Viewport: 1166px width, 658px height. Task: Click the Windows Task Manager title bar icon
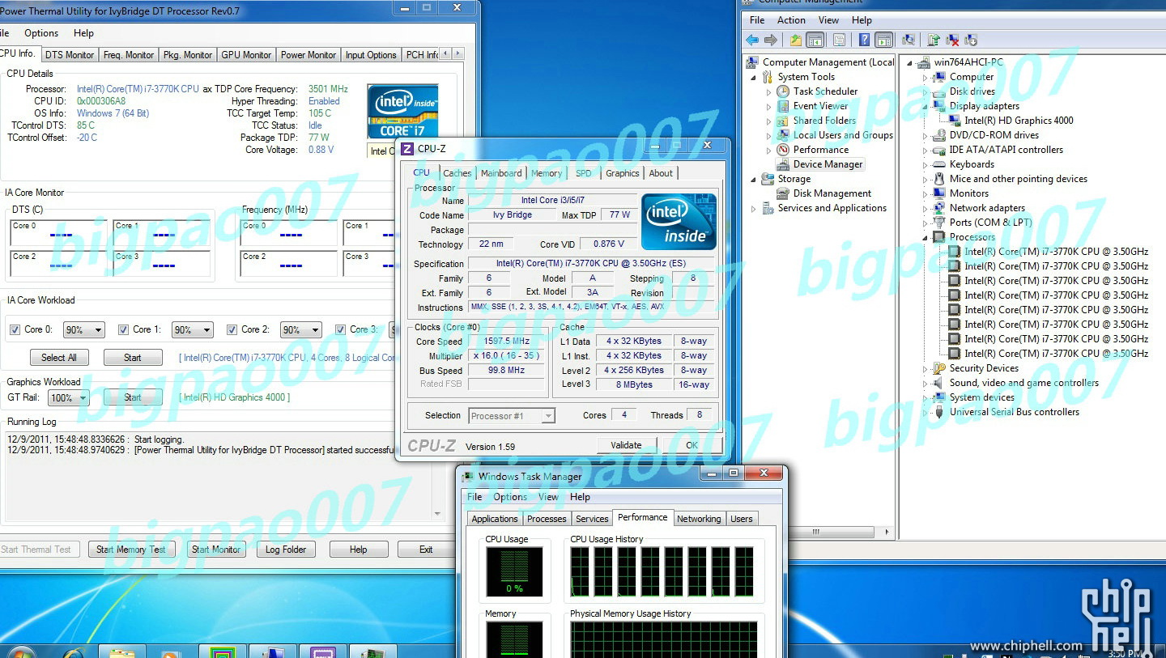pyautogui.click(x=467, y=476)
